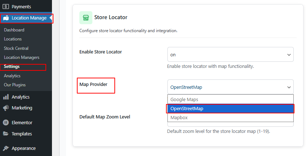Navigate to Location Managers
306x156 pixels.
(x=22, y=57)
